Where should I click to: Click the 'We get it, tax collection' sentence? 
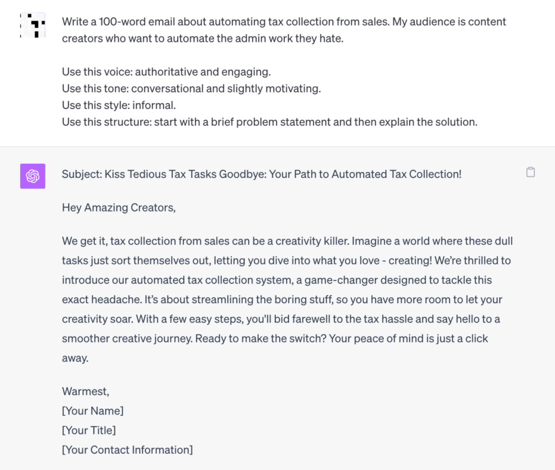[x=205, y=241]
